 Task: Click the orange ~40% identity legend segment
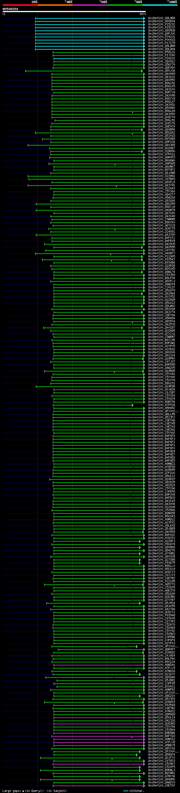point(55,5)
